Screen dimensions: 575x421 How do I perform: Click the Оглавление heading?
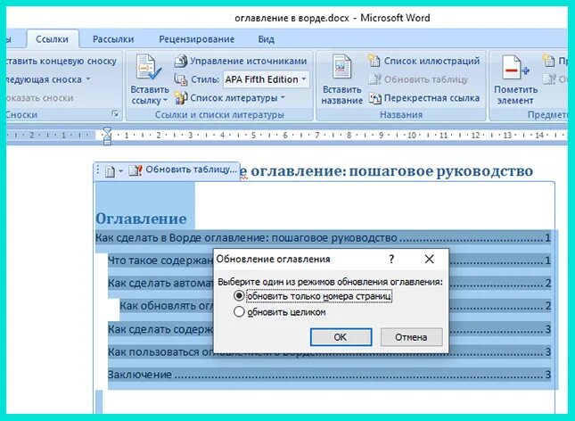pos(141,219)
